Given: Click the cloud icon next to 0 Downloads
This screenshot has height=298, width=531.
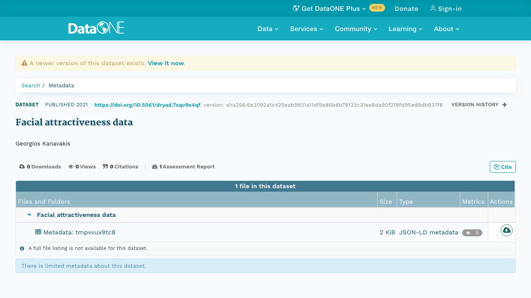Looking at the screenshot, I should click(x=22, y=167).
